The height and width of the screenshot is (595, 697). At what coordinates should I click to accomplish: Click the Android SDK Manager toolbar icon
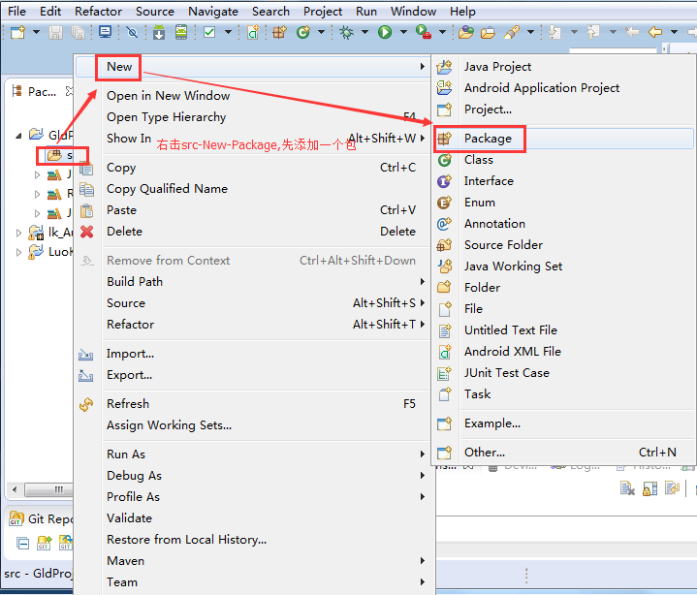(159, 32)
